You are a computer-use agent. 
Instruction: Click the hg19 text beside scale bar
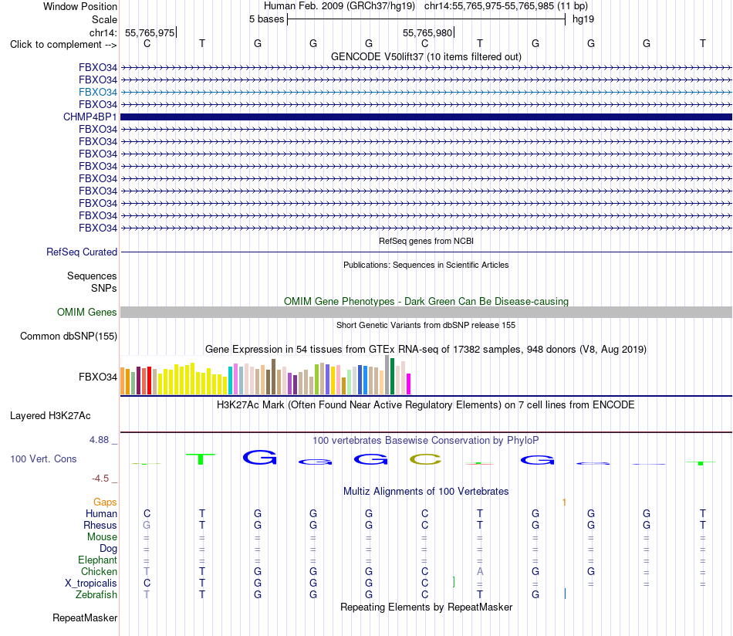pyautogui.click(x=583, y=19)
